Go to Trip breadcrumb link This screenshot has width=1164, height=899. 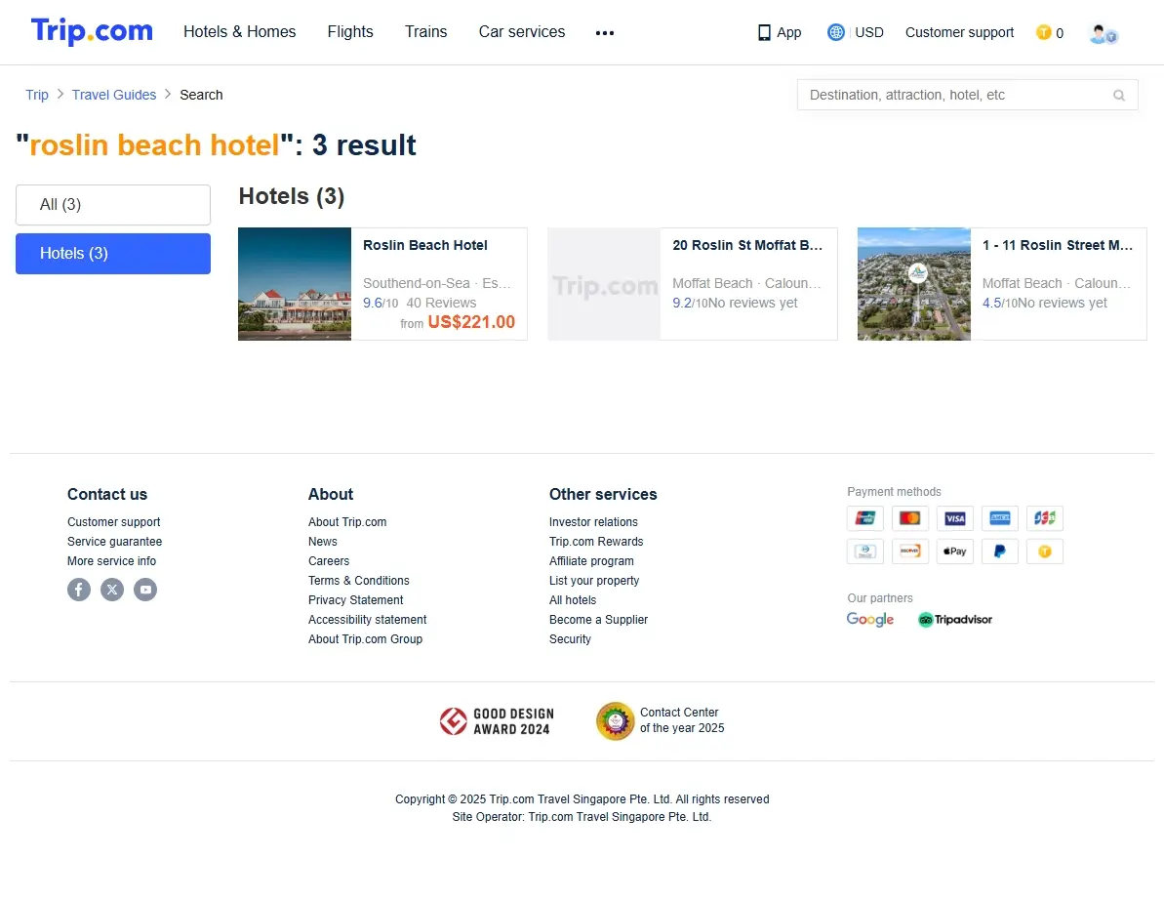coord(37,95)
